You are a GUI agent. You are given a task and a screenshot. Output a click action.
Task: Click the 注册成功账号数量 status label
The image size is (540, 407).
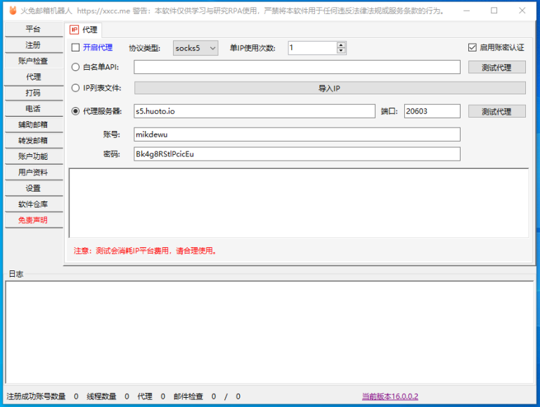click(x=36, y=396)
